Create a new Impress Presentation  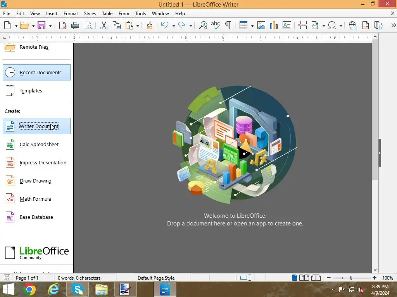36,163
